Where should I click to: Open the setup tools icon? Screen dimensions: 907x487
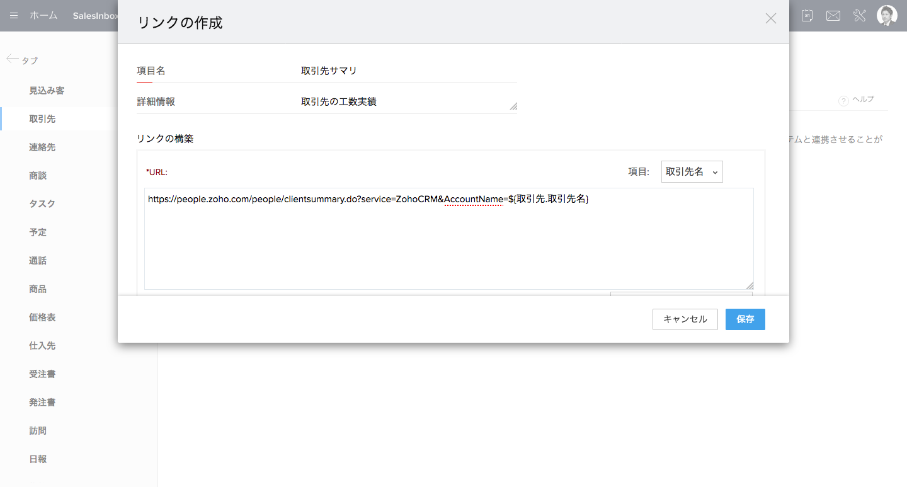click(860, 16)
